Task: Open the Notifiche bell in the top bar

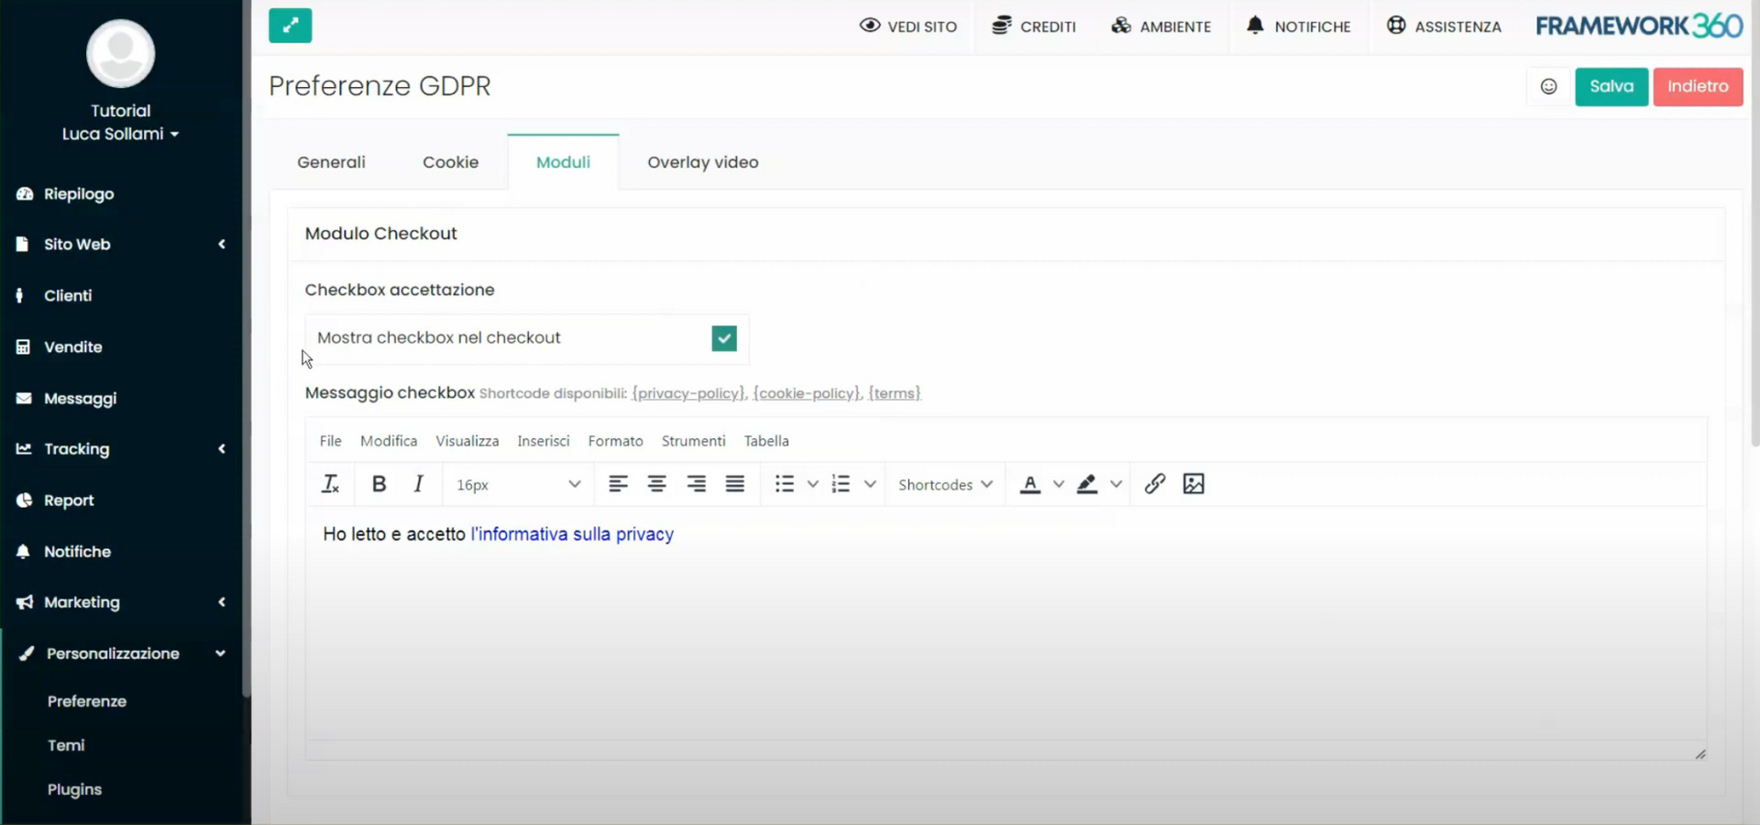Action: [x=1298, y=27]
